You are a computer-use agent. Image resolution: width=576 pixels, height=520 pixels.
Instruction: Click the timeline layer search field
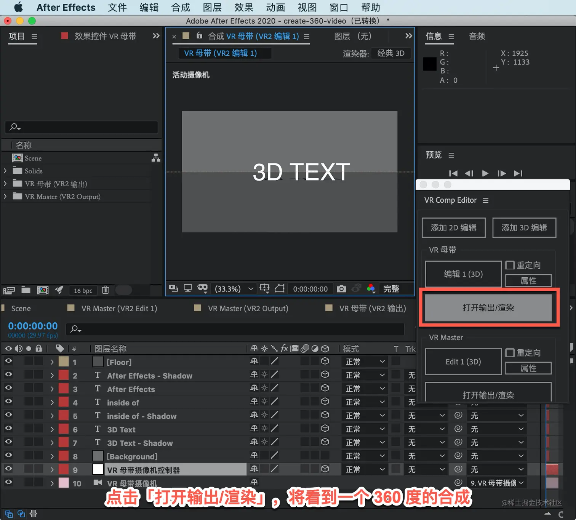tap(235, 329)
